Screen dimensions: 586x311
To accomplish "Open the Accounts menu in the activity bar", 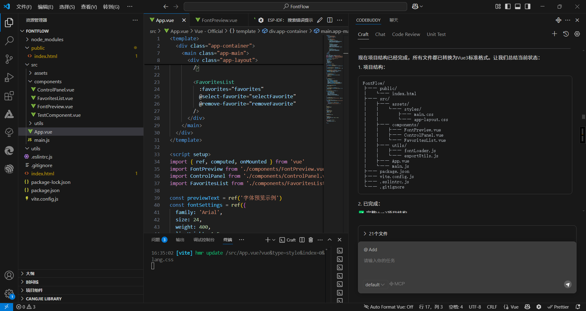I will [x=9, y=275].
